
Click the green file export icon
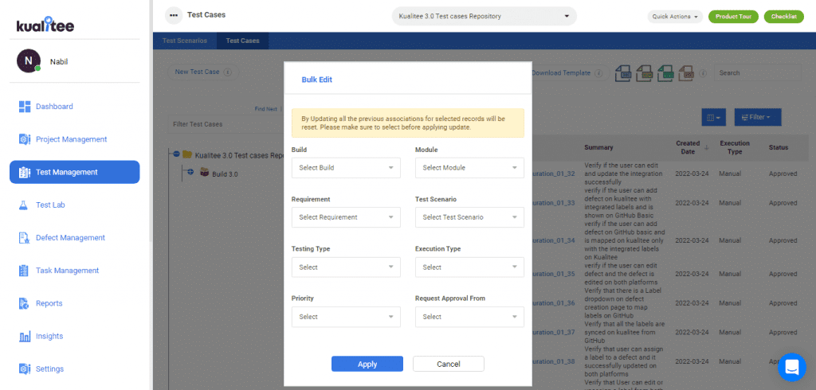point(665,73)
